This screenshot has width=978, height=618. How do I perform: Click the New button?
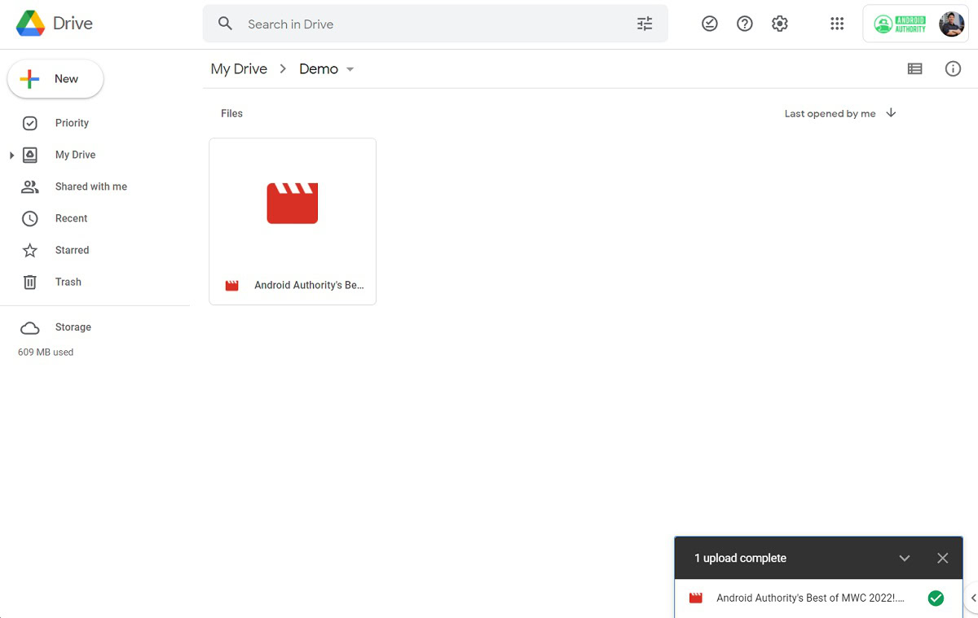(x=55, y=79)
